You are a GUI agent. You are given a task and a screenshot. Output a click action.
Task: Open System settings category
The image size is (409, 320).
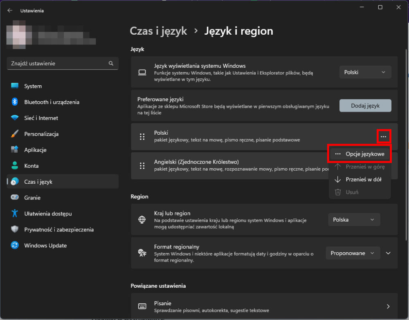(x=63, y=86)
